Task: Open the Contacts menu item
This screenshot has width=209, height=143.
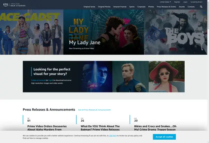Action: click(191, 7)
